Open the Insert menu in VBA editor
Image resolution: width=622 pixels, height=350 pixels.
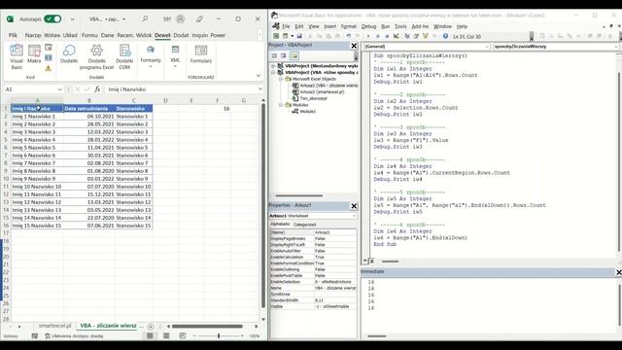pos(329,26)
